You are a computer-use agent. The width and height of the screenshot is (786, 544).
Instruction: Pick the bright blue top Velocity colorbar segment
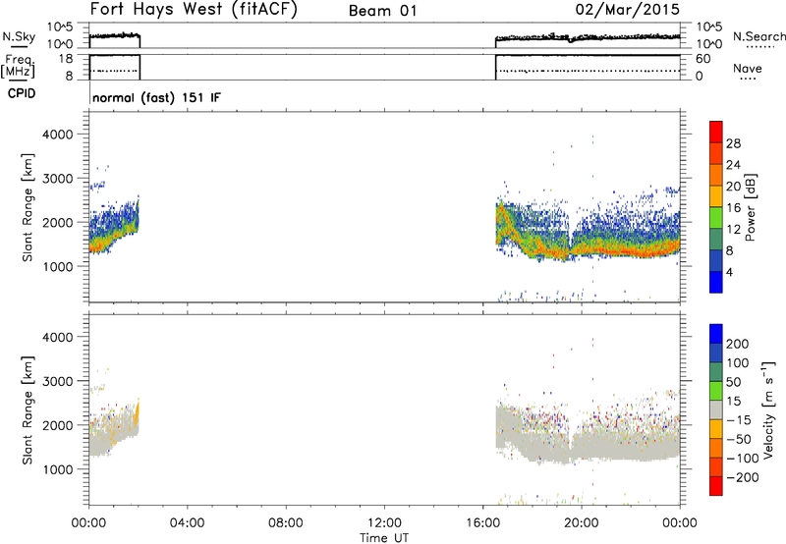pos(716,333)
